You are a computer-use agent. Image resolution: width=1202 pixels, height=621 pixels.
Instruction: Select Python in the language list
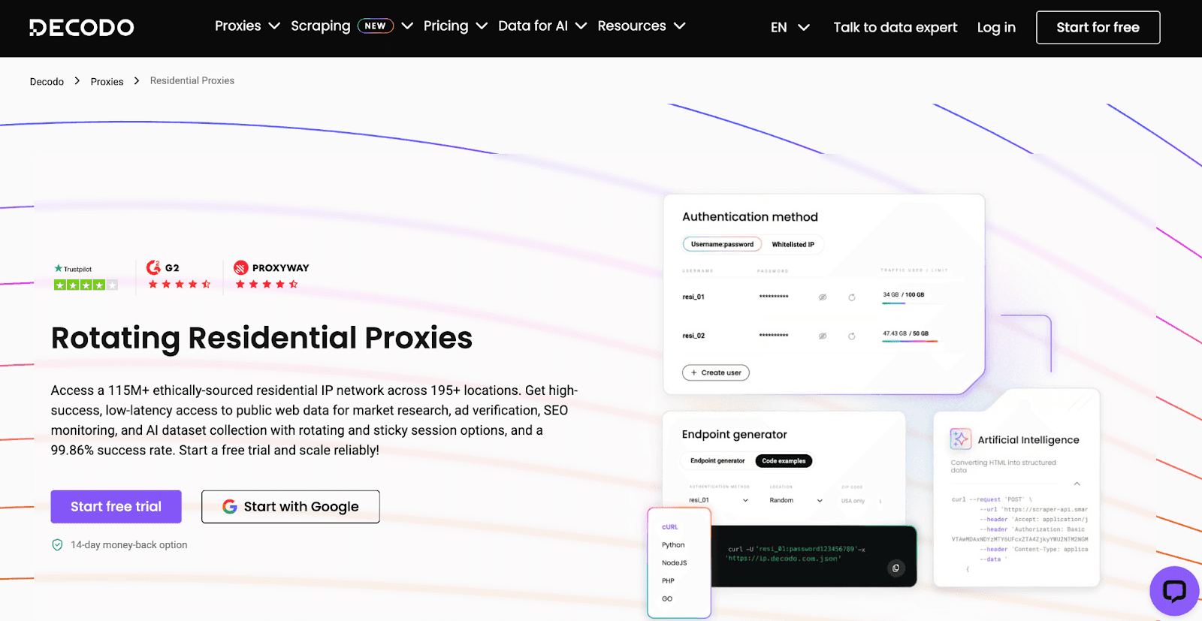click(673, 545)
